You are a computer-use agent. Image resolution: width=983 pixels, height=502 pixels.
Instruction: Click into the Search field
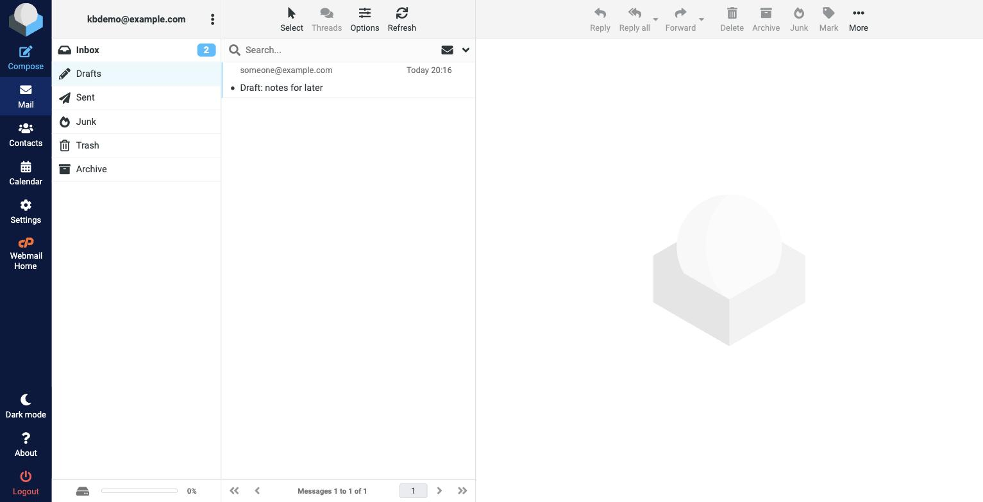[340, 50]
